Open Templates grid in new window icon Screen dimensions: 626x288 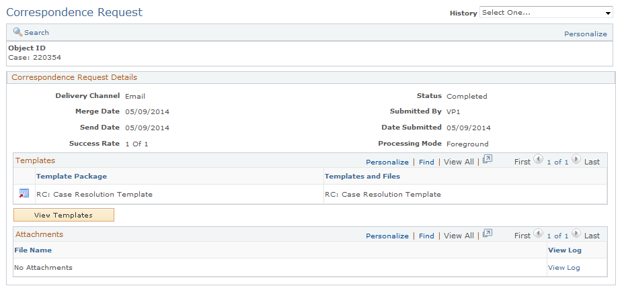click(487, 159)
